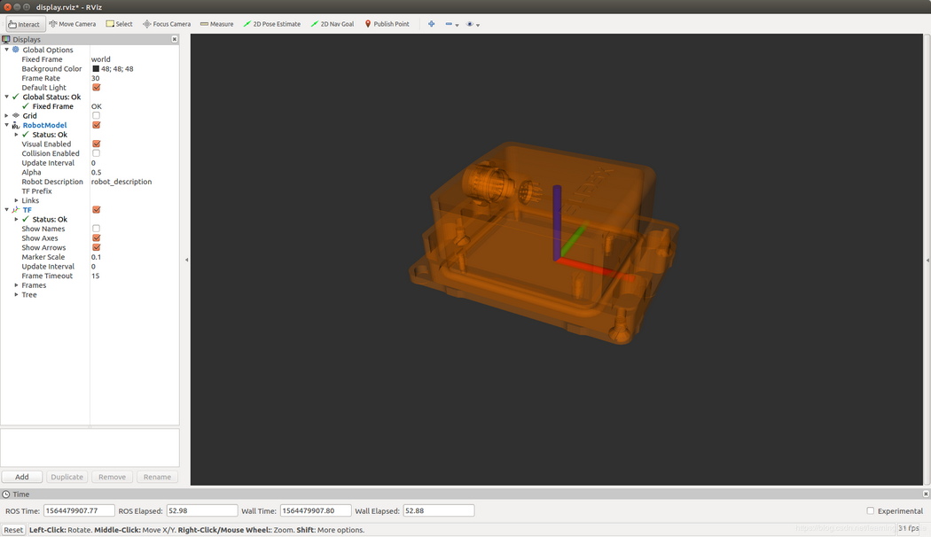Enable the Grid display checkbox
Viewport: 931px width, 537px height.
(96, 116)
